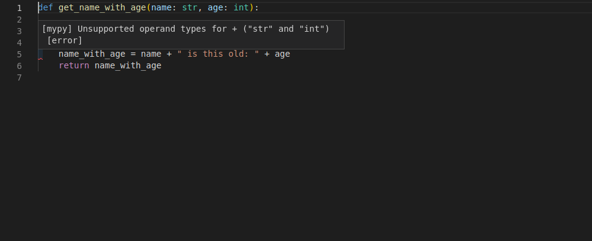
Task: Click the int type annotation
Action: pos(241,7)
